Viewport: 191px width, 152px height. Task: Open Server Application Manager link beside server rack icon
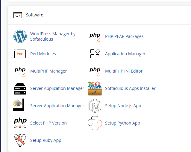click(x=57, y=88)
